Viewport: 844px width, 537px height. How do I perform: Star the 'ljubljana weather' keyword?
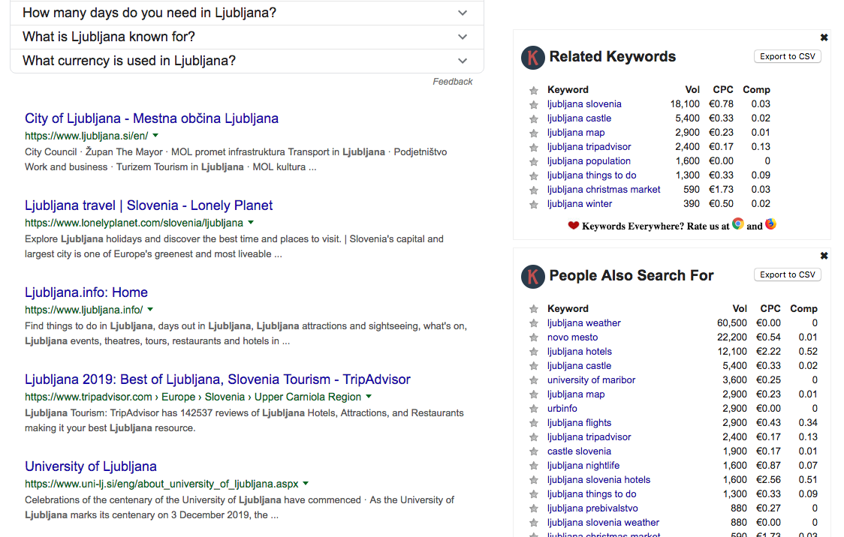533,323
